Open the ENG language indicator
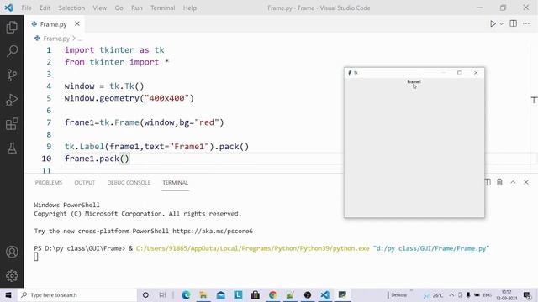Image resolution: width=538 pixels, height=302 pixels. (487, 294)
